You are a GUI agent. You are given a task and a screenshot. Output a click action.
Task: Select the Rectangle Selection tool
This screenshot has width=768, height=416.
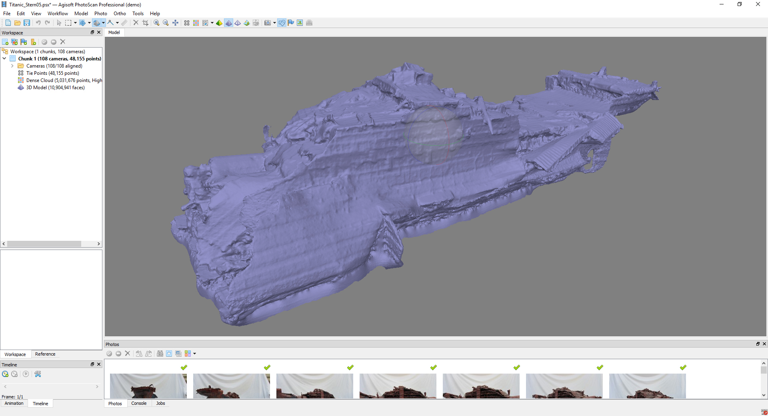68,23
